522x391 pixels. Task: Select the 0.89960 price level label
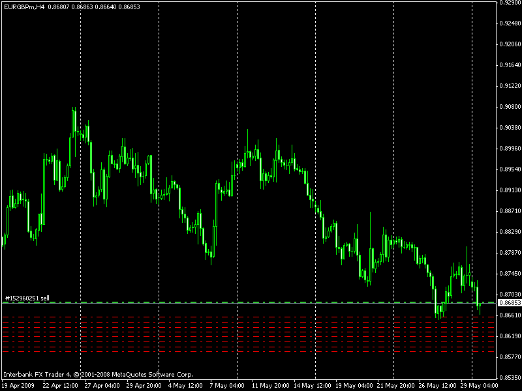[x=508, y=149]
